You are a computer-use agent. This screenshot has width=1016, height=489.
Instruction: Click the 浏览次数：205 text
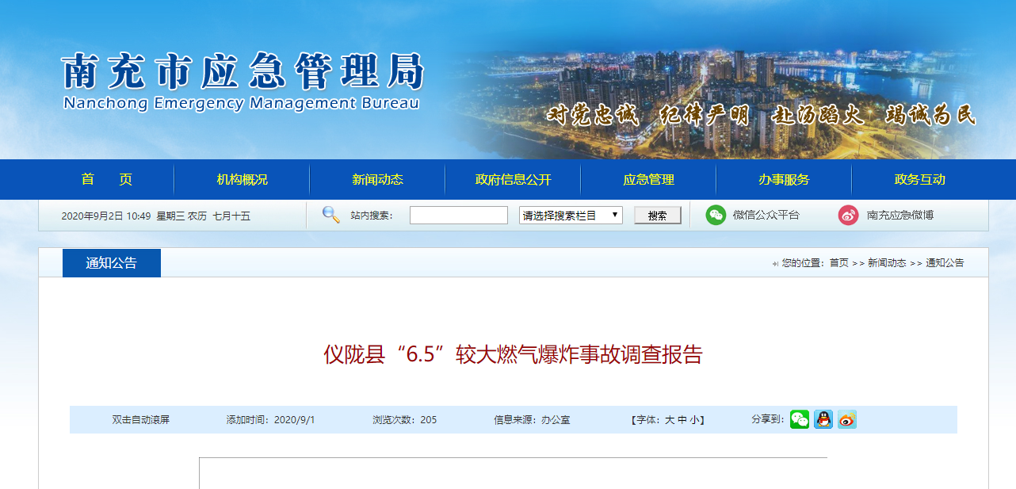click(405, 420)
